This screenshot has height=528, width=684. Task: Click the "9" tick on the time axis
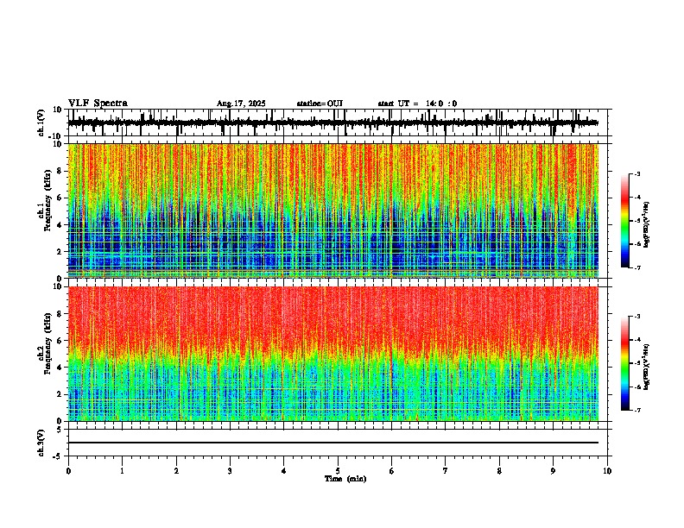tap(553, 471)
